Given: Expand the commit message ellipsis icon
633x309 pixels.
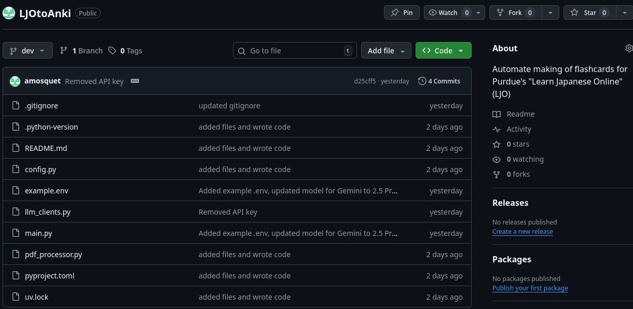Looking at the screenshot, I should [x=135, y=81].
